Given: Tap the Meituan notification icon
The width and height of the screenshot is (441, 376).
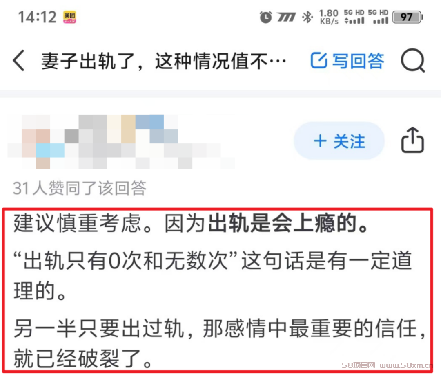Looking at the screenshot, I should tap(69, 17).
